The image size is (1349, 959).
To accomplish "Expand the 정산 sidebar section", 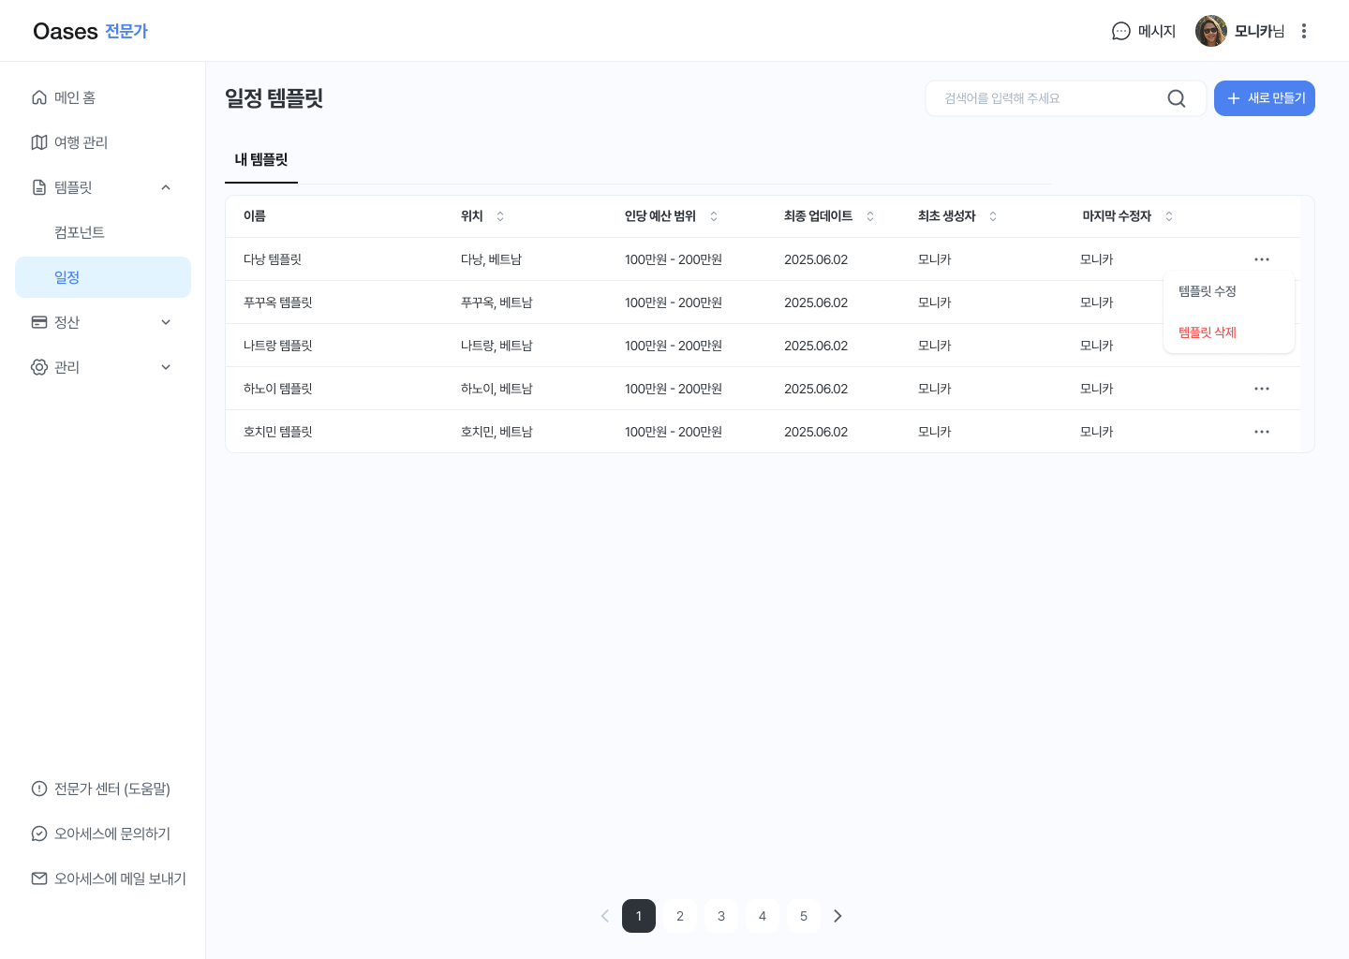I will [166, 322].
